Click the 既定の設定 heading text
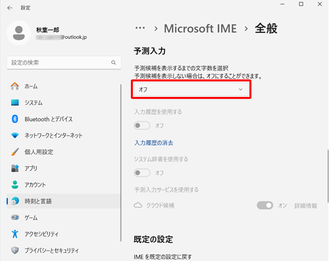 153,239
